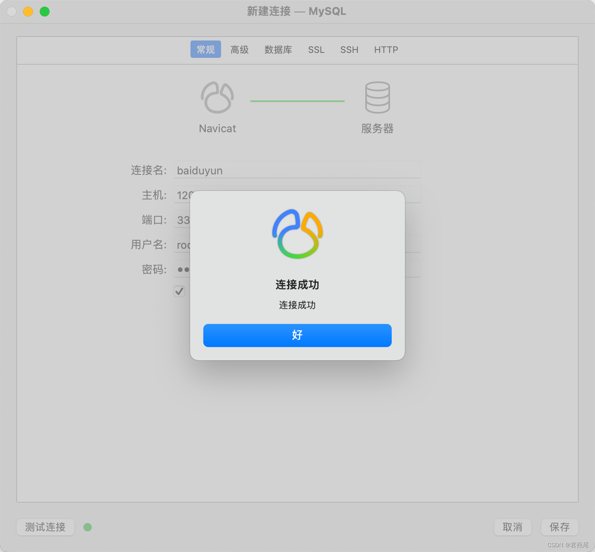Open the HTTP tab

[x=386, y=50]
